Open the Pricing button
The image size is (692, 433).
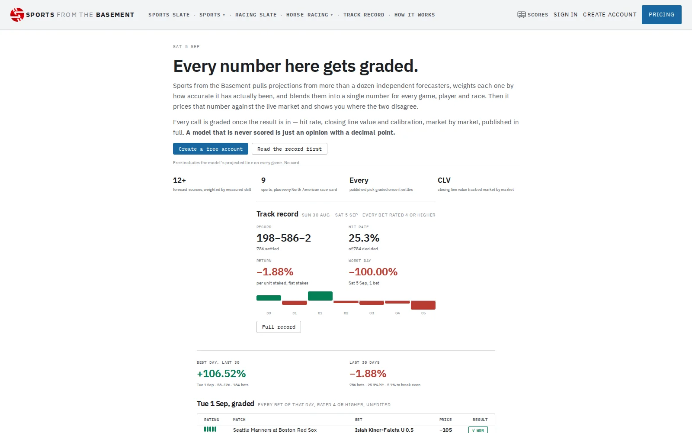[x=661, y=15]
